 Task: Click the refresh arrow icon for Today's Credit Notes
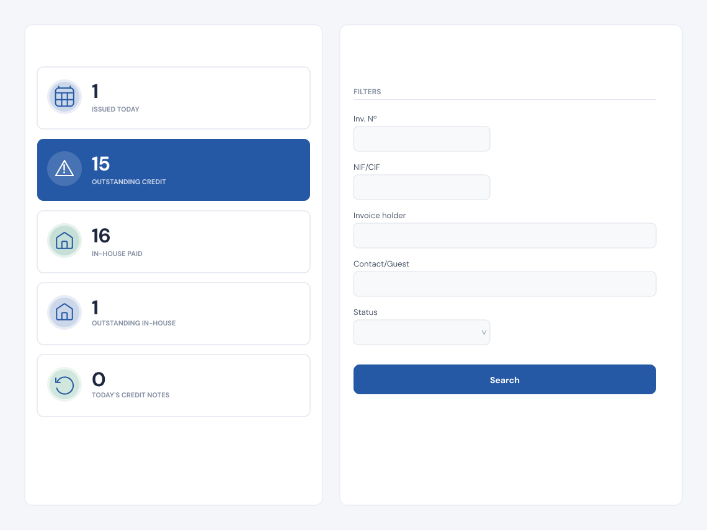click(x=64, y=385)
